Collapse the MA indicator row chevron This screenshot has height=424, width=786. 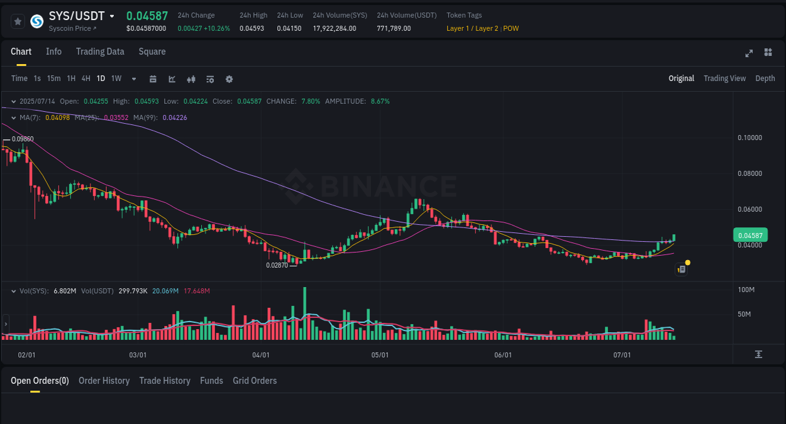[x=13, y=117]
